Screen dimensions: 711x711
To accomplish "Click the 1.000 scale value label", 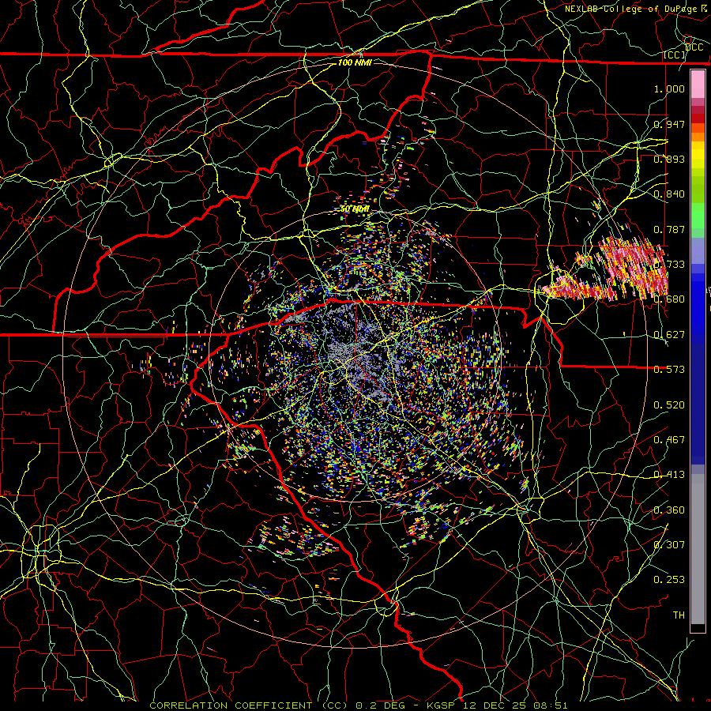I will (x=669, y=88).
